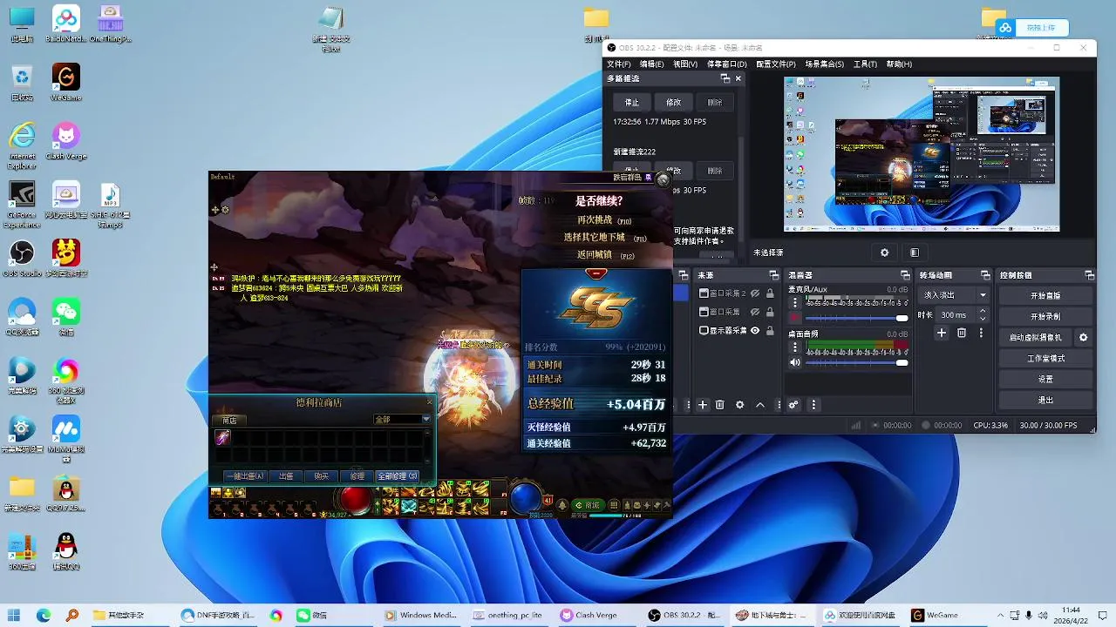Open GeForce Experience desktop shortcut
Viewport: 1116px width, 627px height.
click(22, 205)
